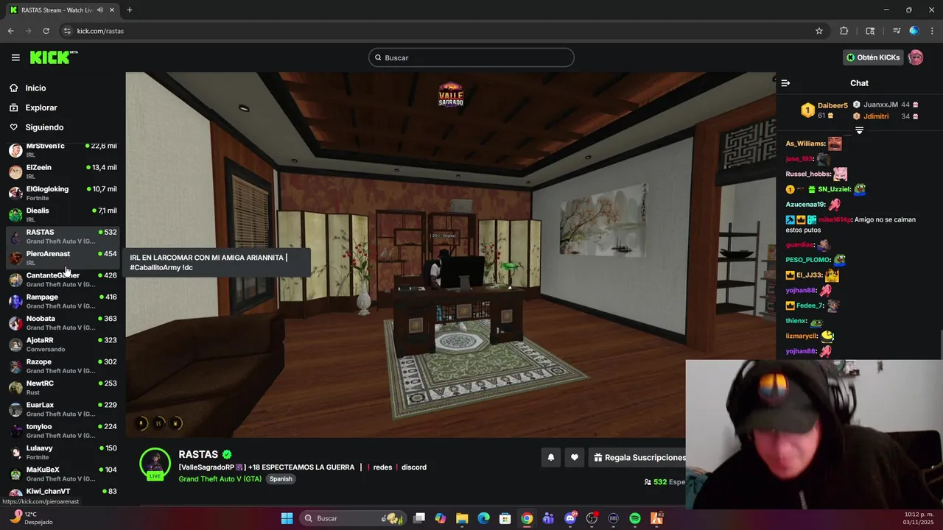943x530 pixels.
Task: Click the Buscar search field on Kick
Action: click(x=471, y=57)
